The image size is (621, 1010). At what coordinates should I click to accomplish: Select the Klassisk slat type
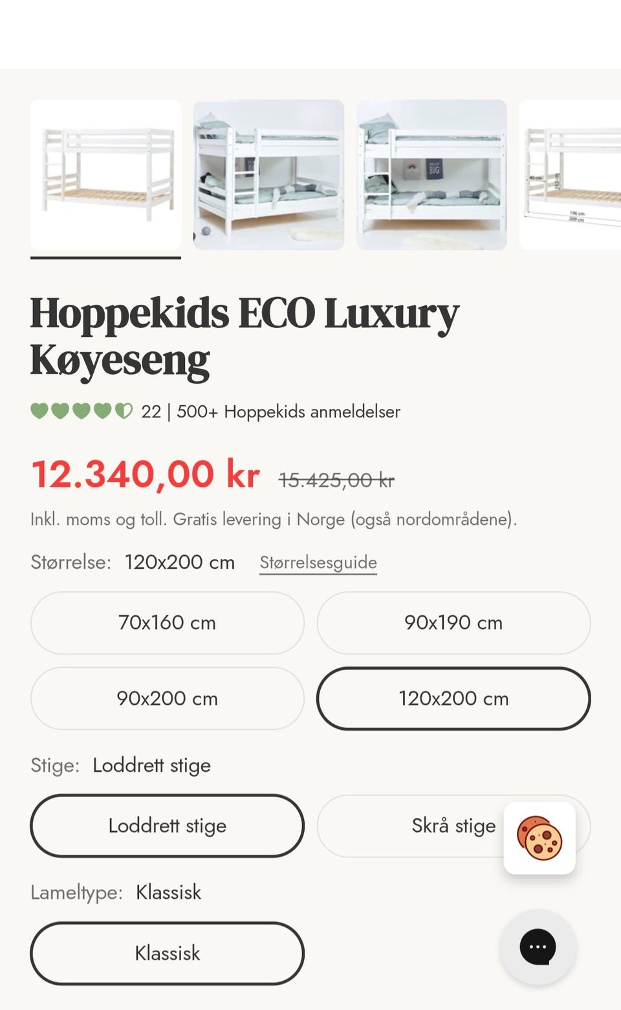(x=167, y=953)
